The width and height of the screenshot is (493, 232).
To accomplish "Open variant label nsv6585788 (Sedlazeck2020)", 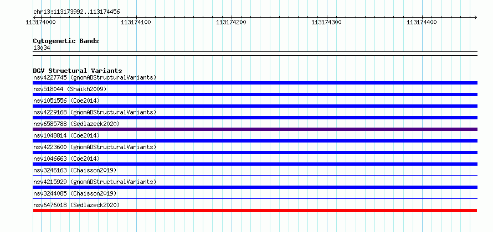I will (76, 124).
